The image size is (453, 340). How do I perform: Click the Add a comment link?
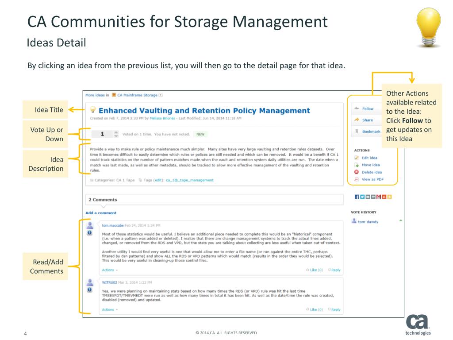tap(101, 213)
